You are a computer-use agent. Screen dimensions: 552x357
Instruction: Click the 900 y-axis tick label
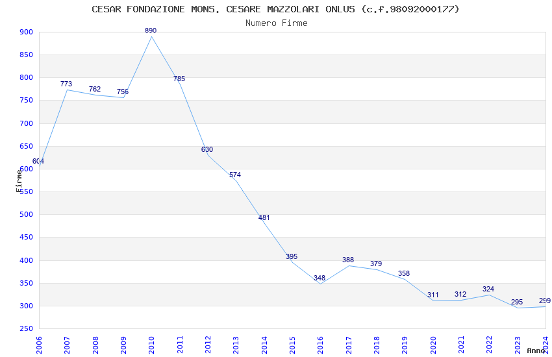pos(27,32)
